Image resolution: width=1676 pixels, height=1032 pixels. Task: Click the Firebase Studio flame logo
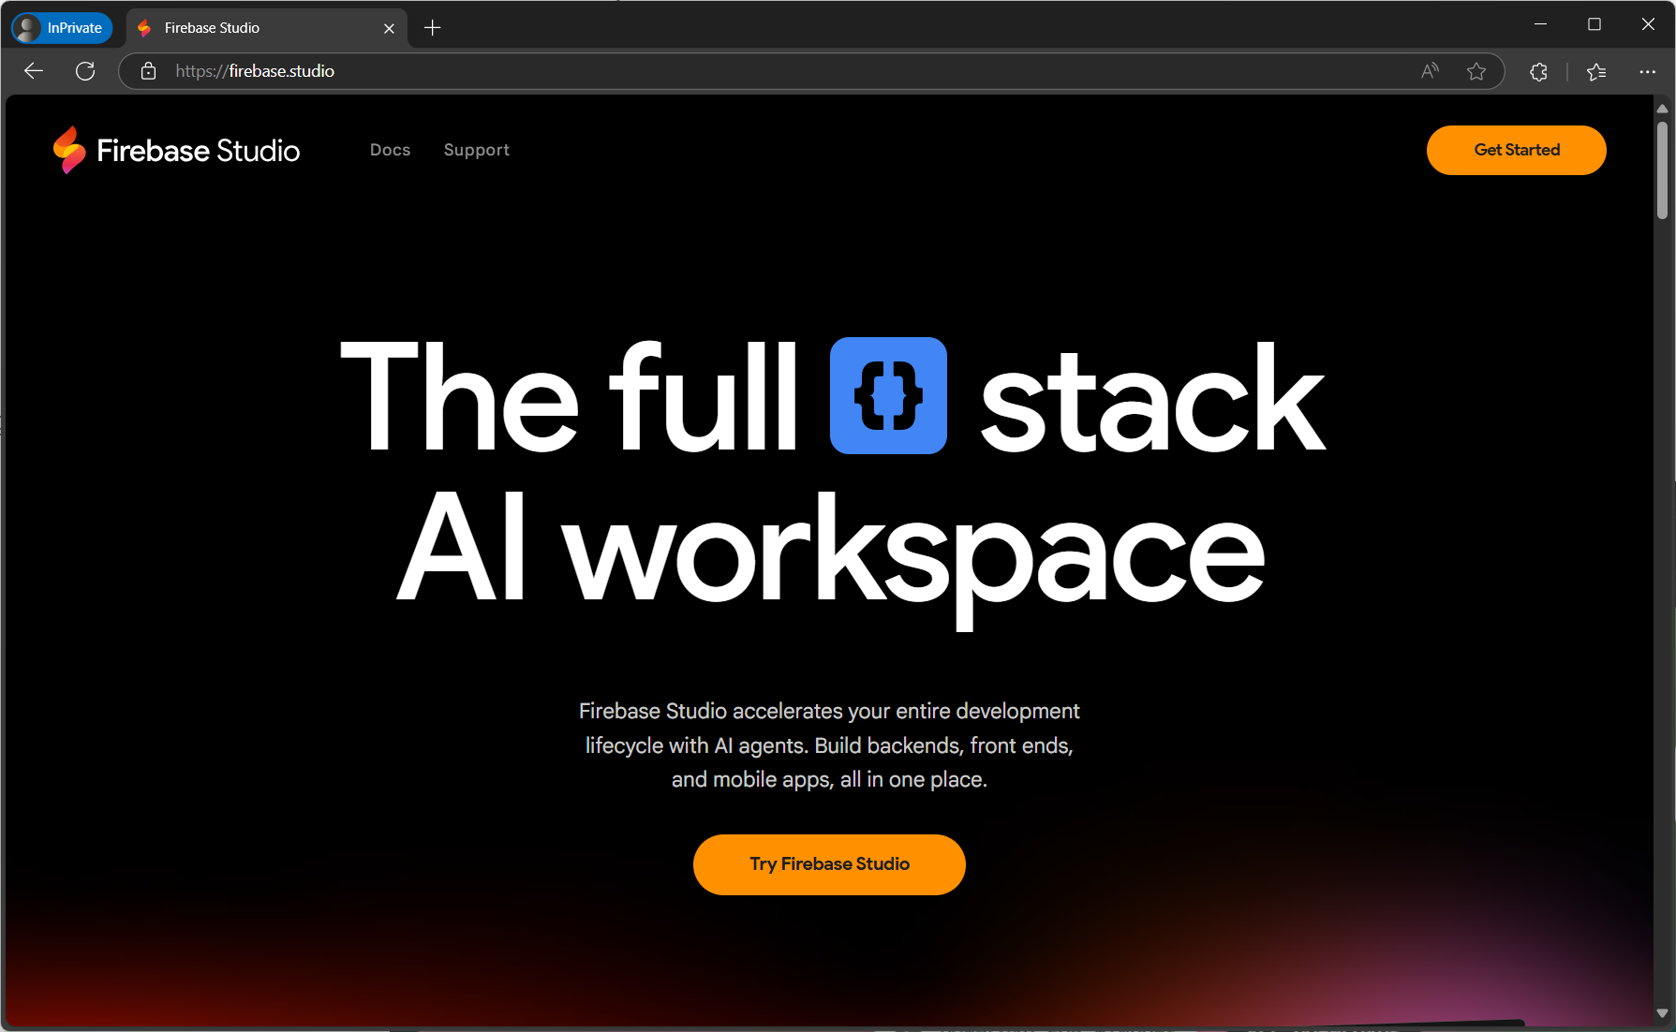pyautogui.click(x=69, y=150)
